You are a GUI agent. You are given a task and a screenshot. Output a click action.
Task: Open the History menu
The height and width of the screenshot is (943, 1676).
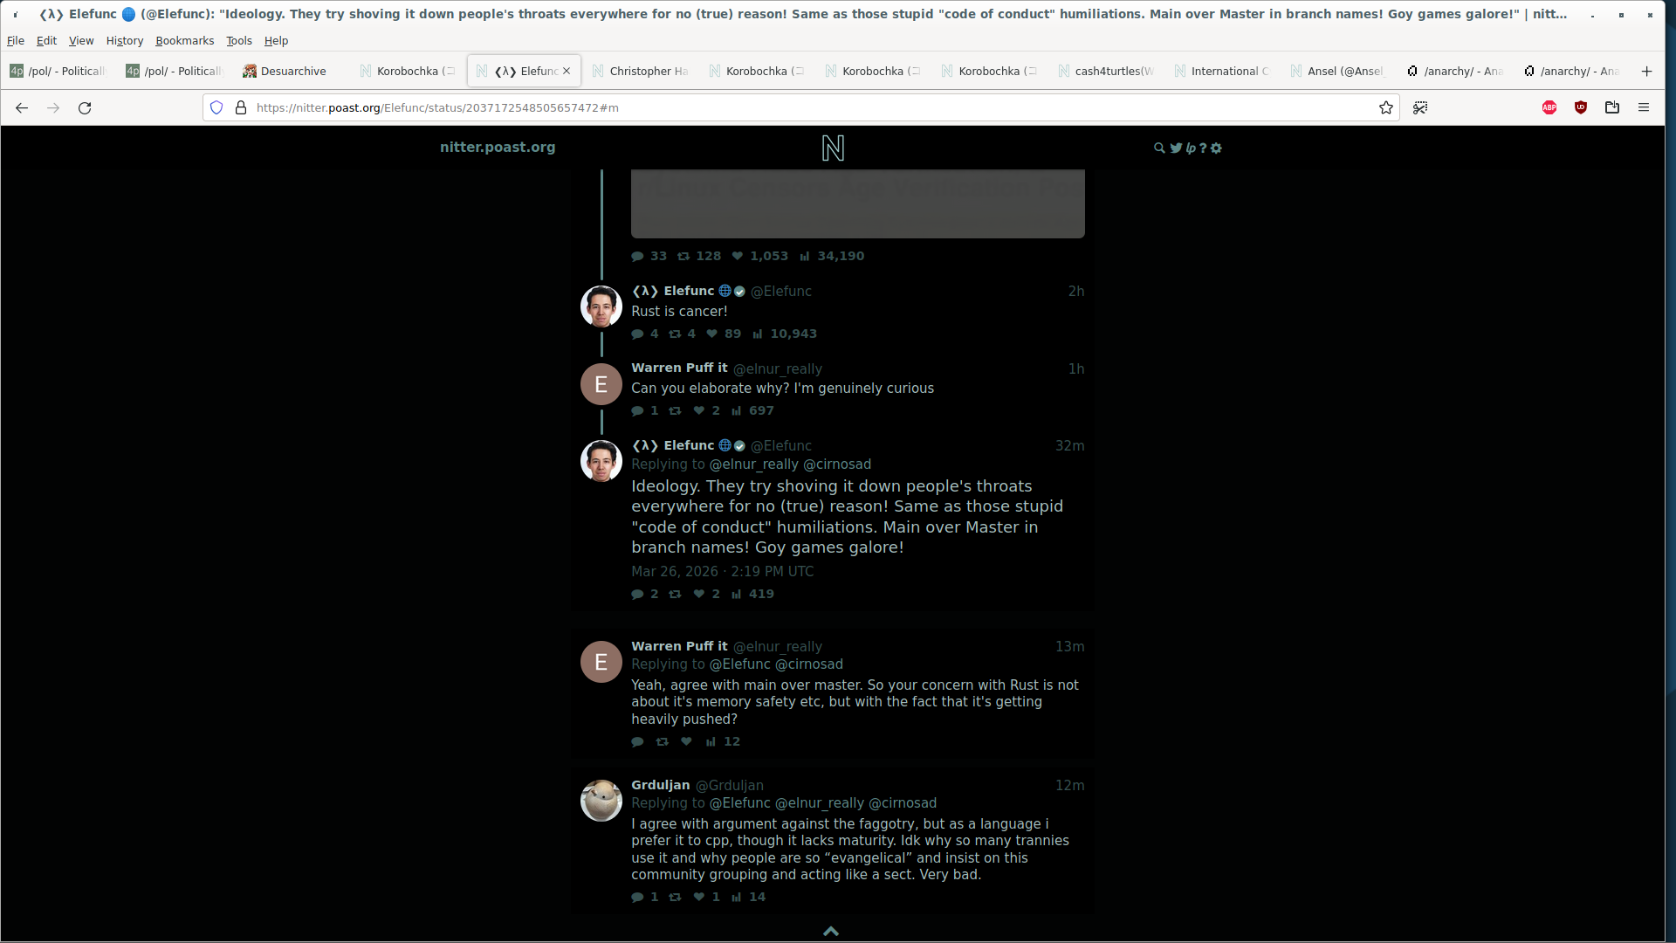(x=124, y=40)
